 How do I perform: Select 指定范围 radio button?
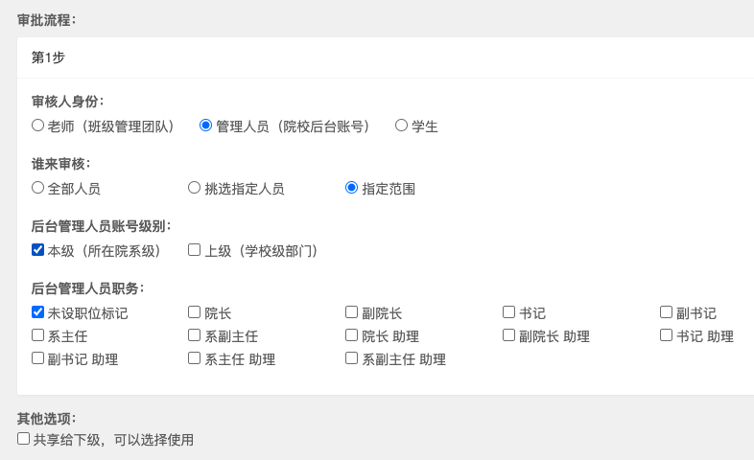coord(352,188)
